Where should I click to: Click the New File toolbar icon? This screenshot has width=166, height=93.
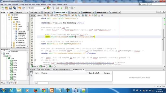point(3,8)
